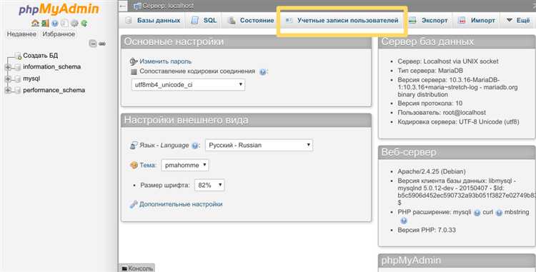The image size is (536, 272).
Task: Open phpMyAdmin documentation blue help icon
Action: pos(55,24)
